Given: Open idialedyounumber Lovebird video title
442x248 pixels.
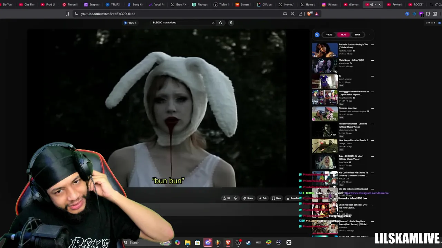Looking at the screenshot, I should pos(353,125).
